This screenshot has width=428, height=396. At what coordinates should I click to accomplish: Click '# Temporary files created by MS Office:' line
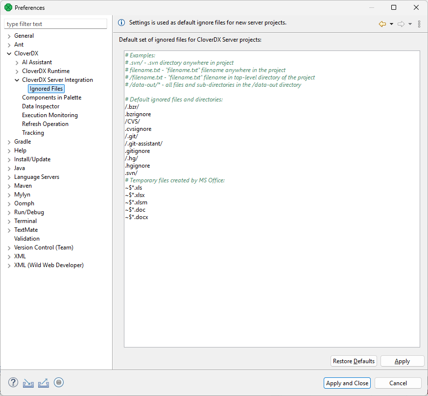(x=175, y=180)
